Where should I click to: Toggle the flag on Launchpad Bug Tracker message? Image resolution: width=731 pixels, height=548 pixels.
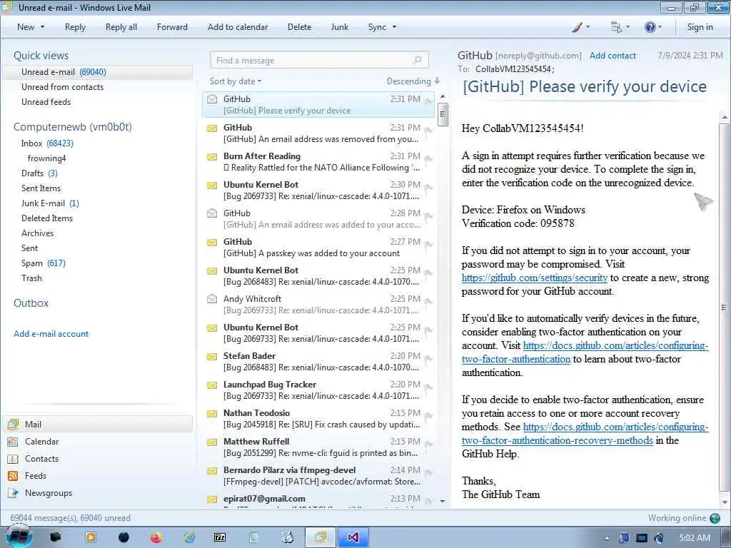(x=428, y=387)
